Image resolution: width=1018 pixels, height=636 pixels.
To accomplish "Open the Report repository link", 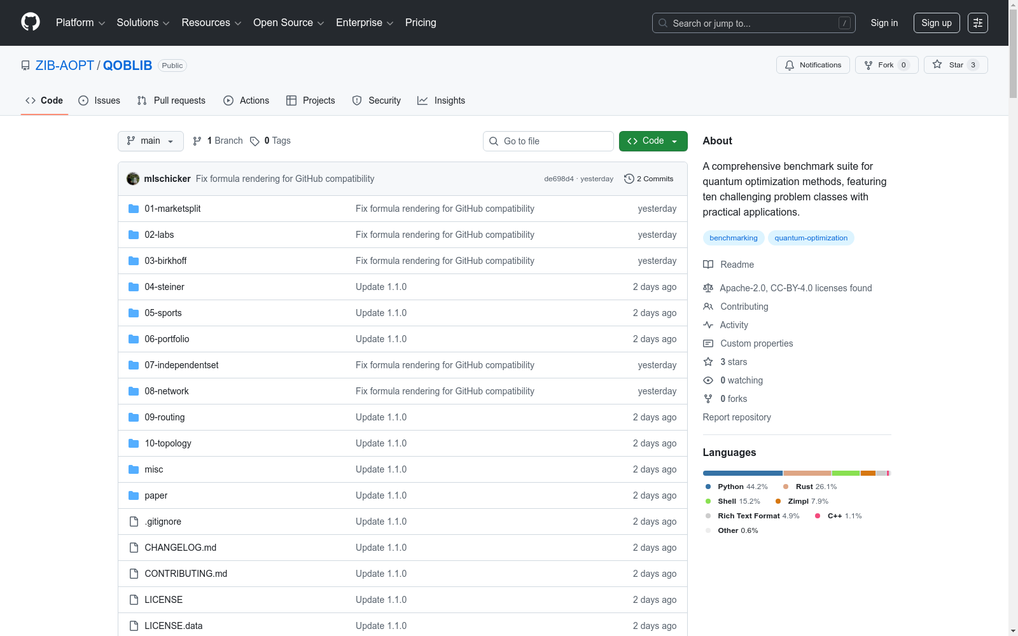I will (737, 417).
